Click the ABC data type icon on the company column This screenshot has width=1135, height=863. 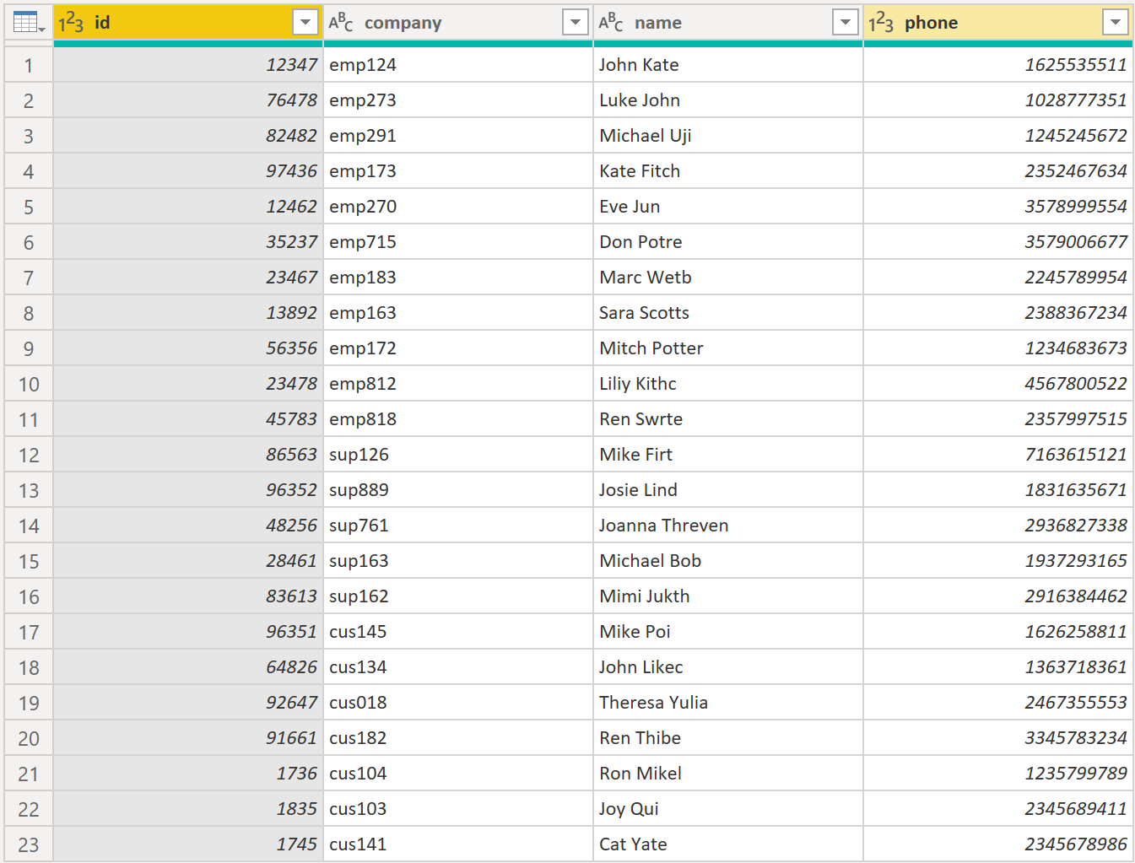click(x=337, y=23)
